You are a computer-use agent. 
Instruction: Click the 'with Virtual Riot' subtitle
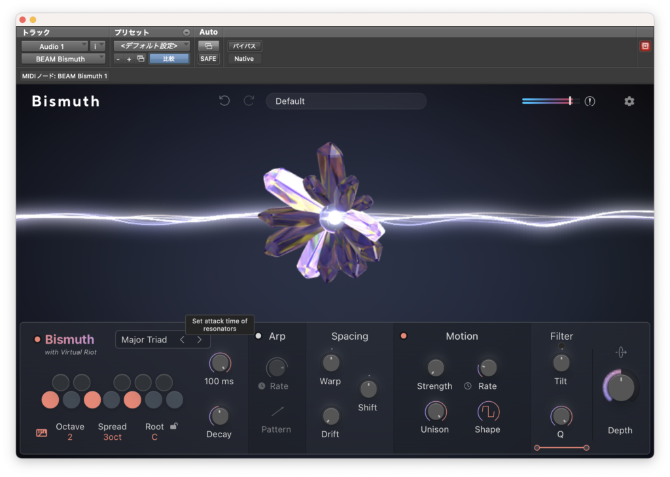(x=71, y=352)
